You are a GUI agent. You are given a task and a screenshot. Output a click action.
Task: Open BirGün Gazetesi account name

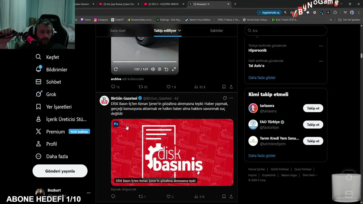tap(124, 98)
